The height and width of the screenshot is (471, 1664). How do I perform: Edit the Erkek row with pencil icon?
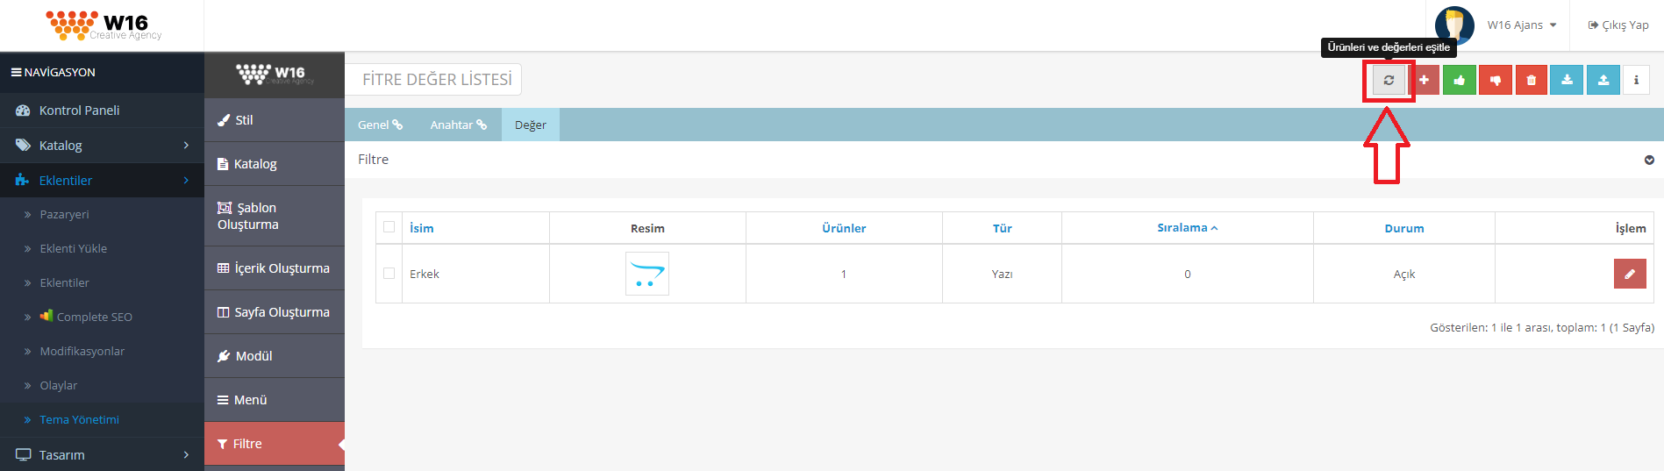point(1629,274)
